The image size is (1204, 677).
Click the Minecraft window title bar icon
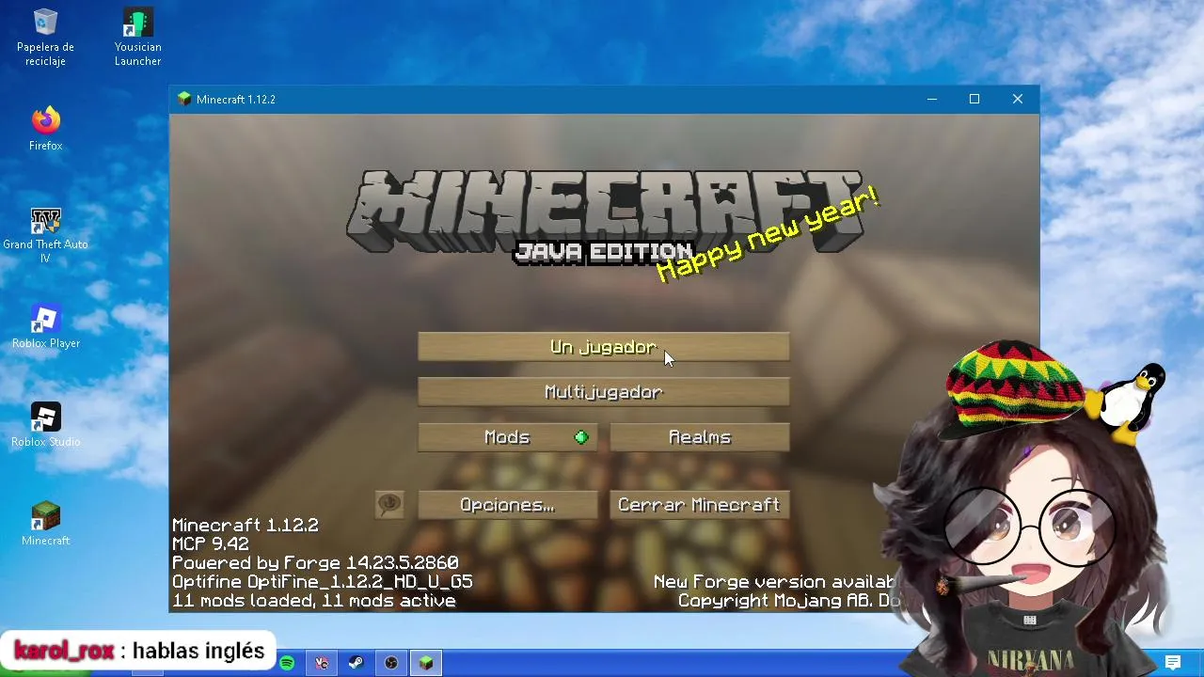click(184, 99)
